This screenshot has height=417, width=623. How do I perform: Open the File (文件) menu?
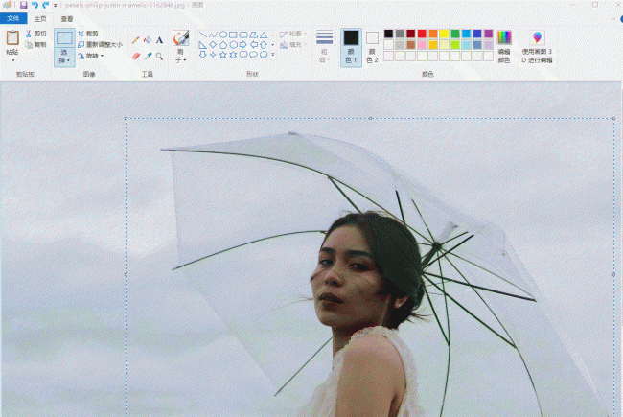(13, 18)
